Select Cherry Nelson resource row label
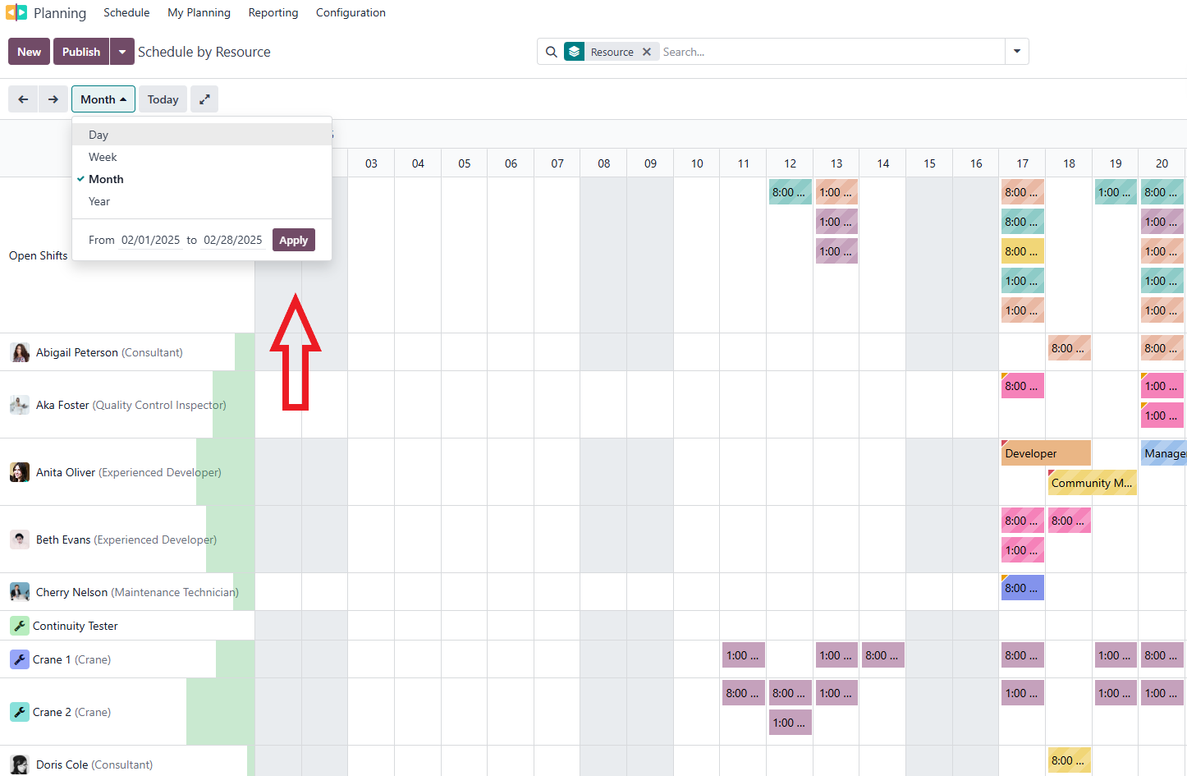Image resolution: width=1187 pixels, height=776 pixels. 137,592
